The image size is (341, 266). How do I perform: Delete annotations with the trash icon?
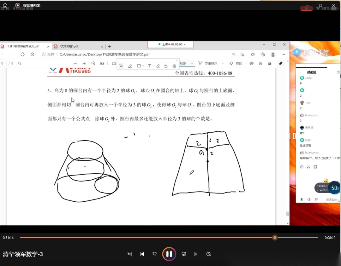(x=174, y=66)
